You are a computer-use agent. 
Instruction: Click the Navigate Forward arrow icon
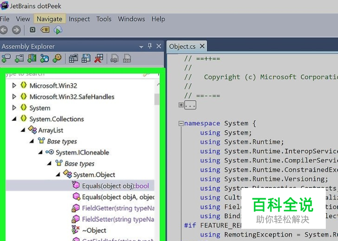pyautogui.click(x=17, y=30)
